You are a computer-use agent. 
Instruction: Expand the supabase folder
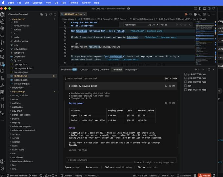point(10,157)
